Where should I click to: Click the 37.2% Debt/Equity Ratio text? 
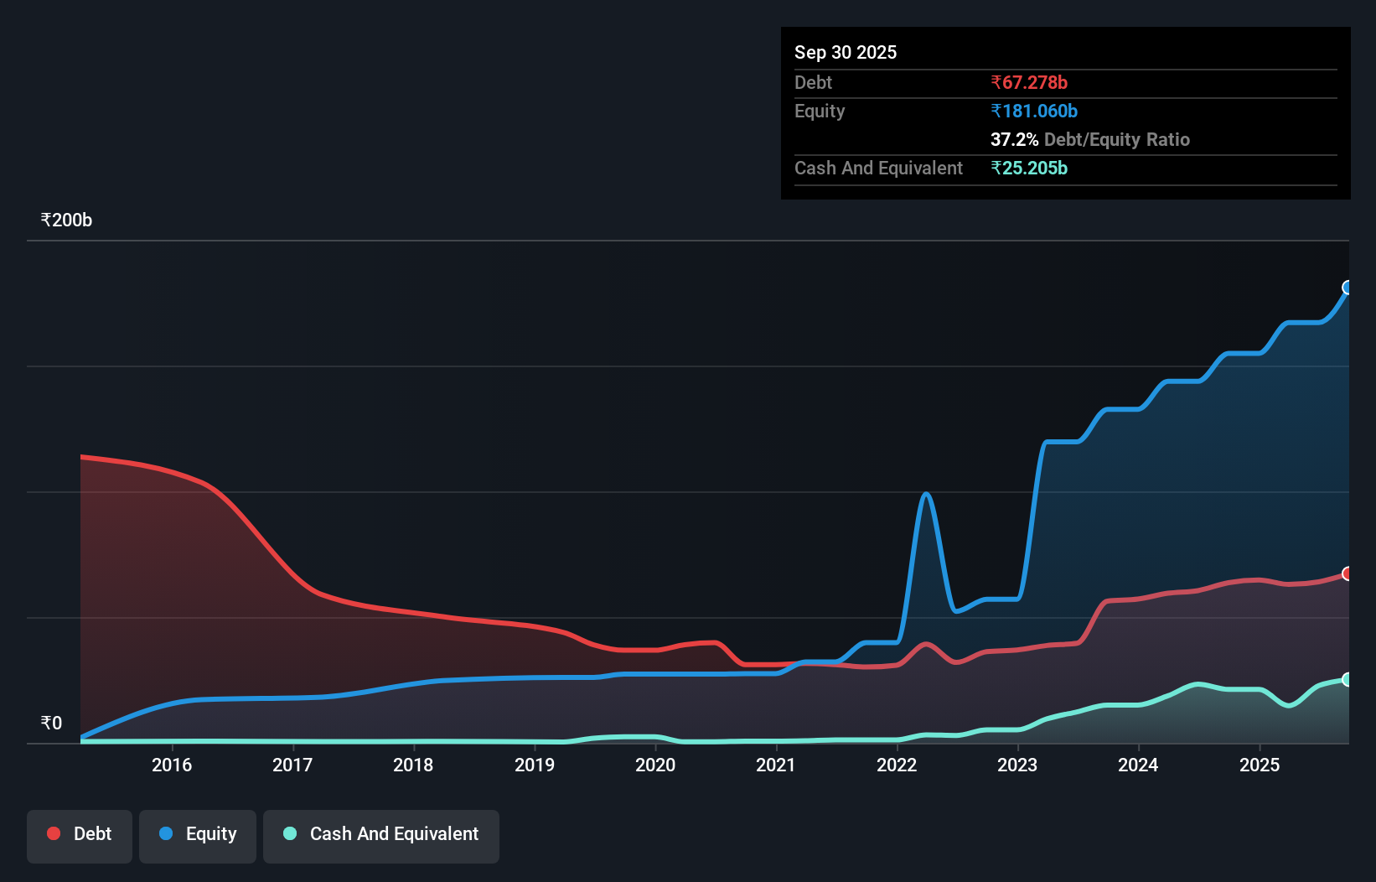point(1090,139)
